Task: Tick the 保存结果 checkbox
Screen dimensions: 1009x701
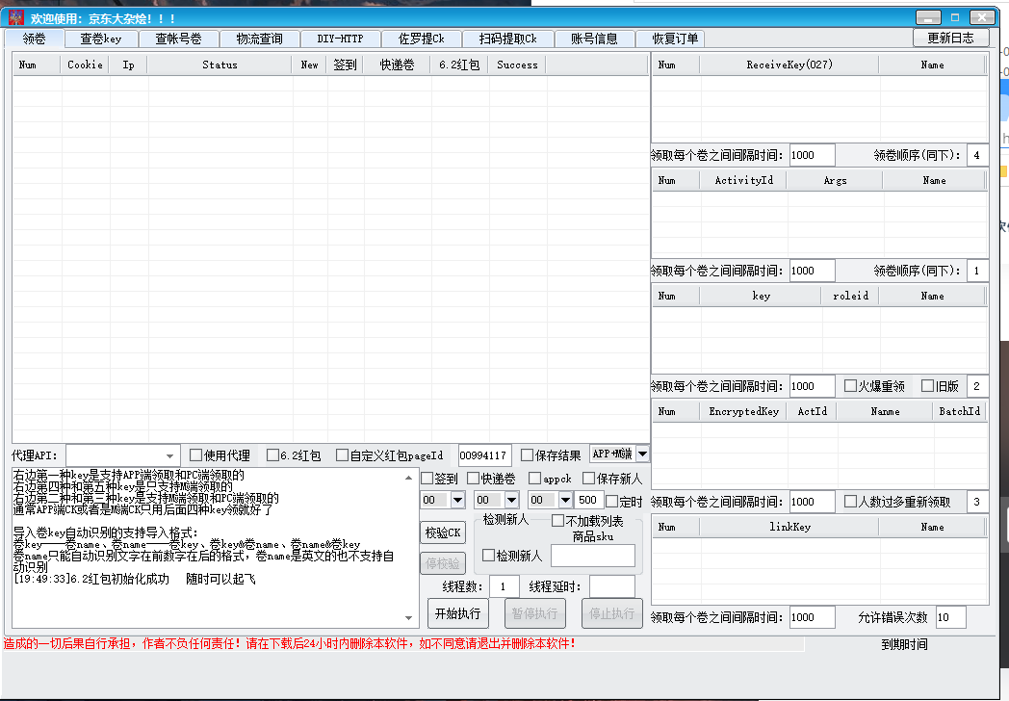Action: tap(528, 455)
